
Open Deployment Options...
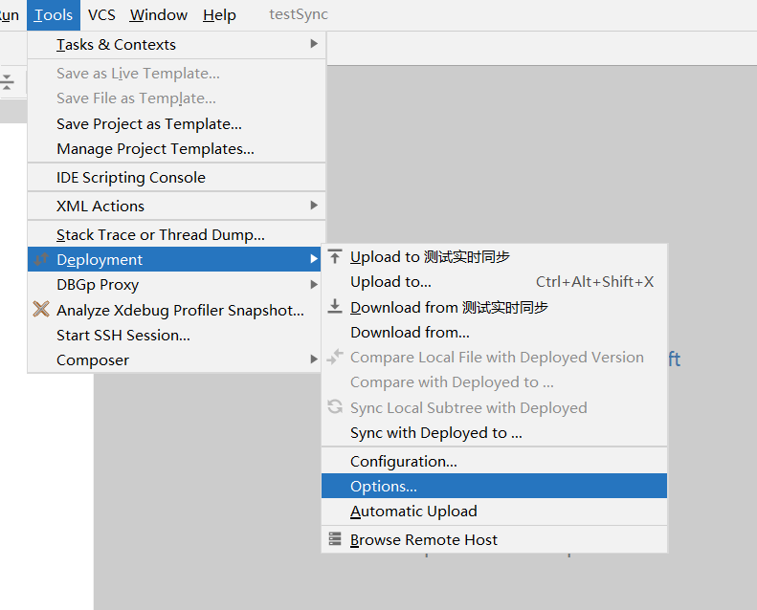click(x=495, y=486)
